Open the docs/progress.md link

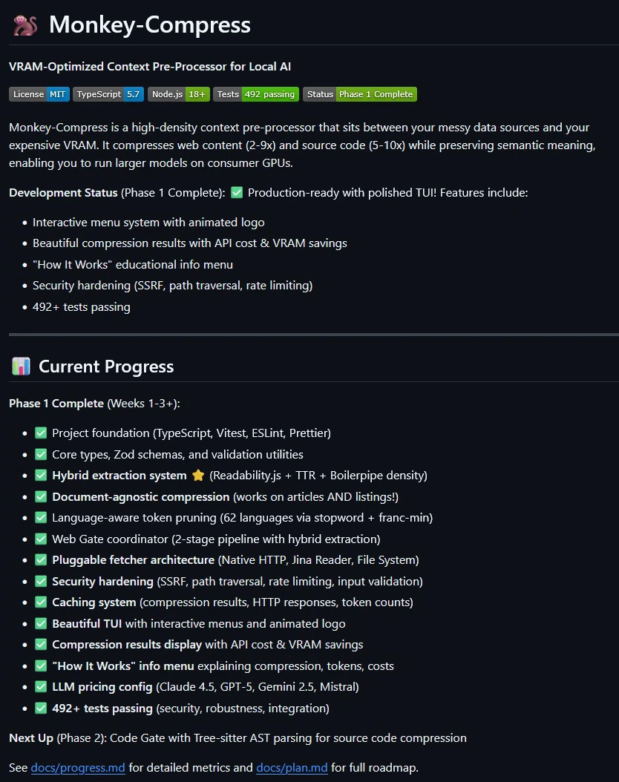[78, 768]
